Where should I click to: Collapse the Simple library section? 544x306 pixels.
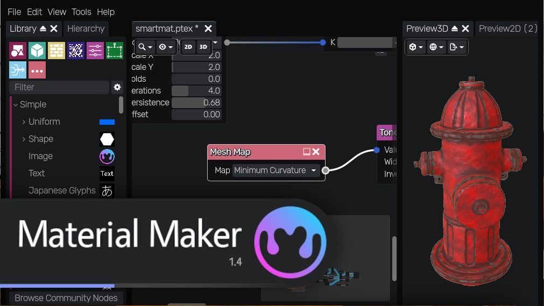point(16,104)
